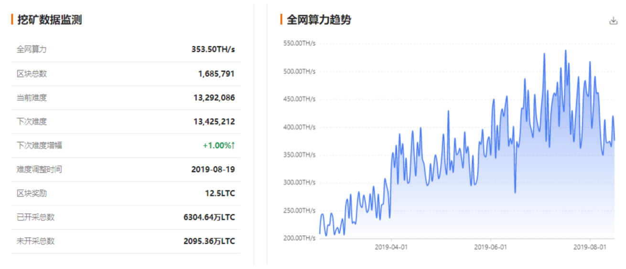
Task: Select the date value 2019-08-19
Action: 213,169
